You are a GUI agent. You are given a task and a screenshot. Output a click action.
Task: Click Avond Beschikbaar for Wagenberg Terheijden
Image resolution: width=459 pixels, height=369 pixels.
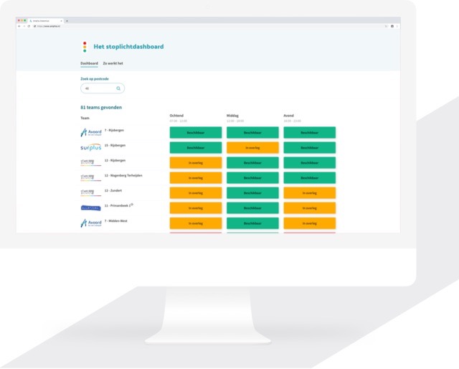click(309, 178)
